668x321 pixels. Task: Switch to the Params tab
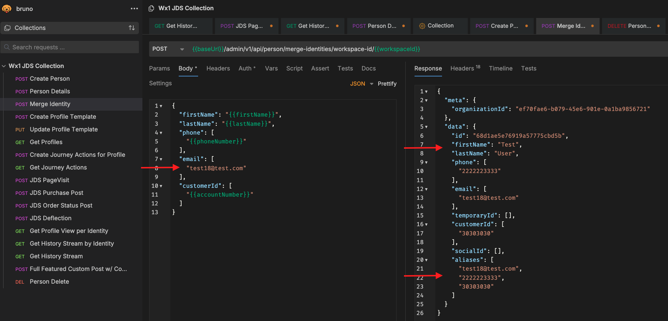pyautogui.click(x=159, y=68)
